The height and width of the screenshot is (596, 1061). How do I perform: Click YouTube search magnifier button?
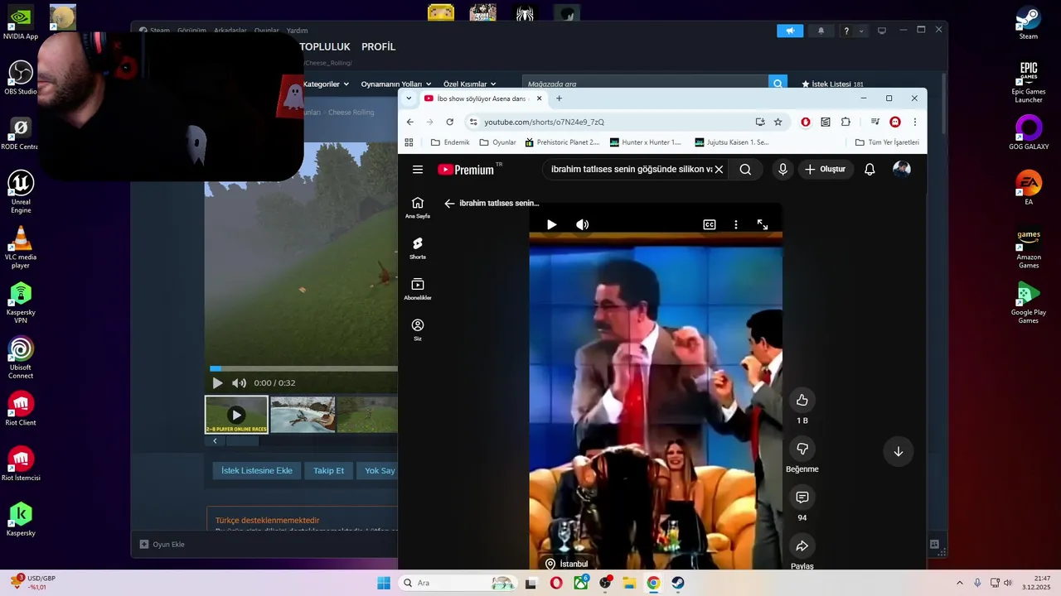click(x=745, y=170)
